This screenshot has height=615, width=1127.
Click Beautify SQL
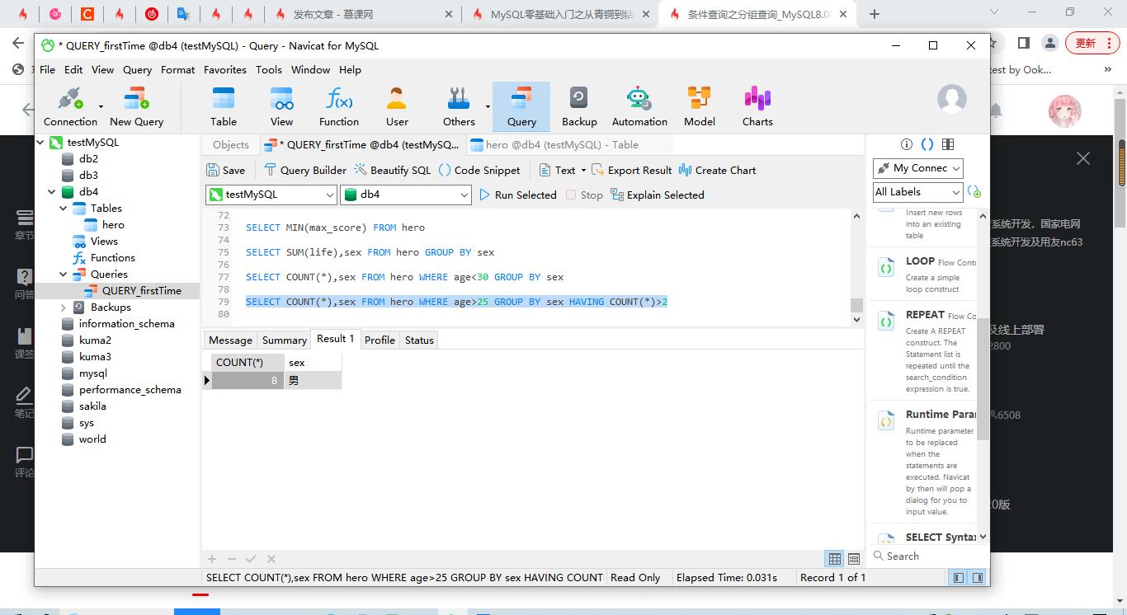point(393,170)
